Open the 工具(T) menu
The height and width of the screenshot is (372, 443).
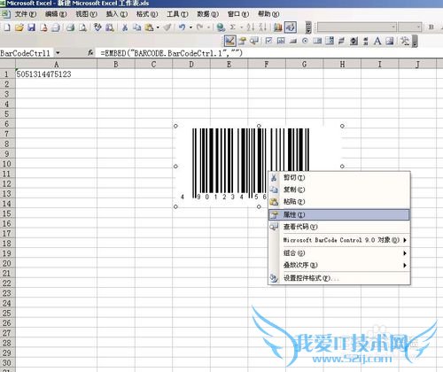coord(177,14)
